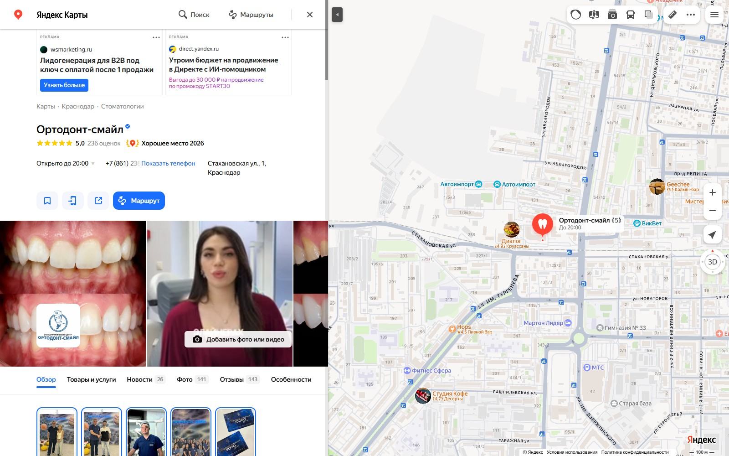Go to Карты breadcrumb

pyautogui.click(x=46, y=106)
